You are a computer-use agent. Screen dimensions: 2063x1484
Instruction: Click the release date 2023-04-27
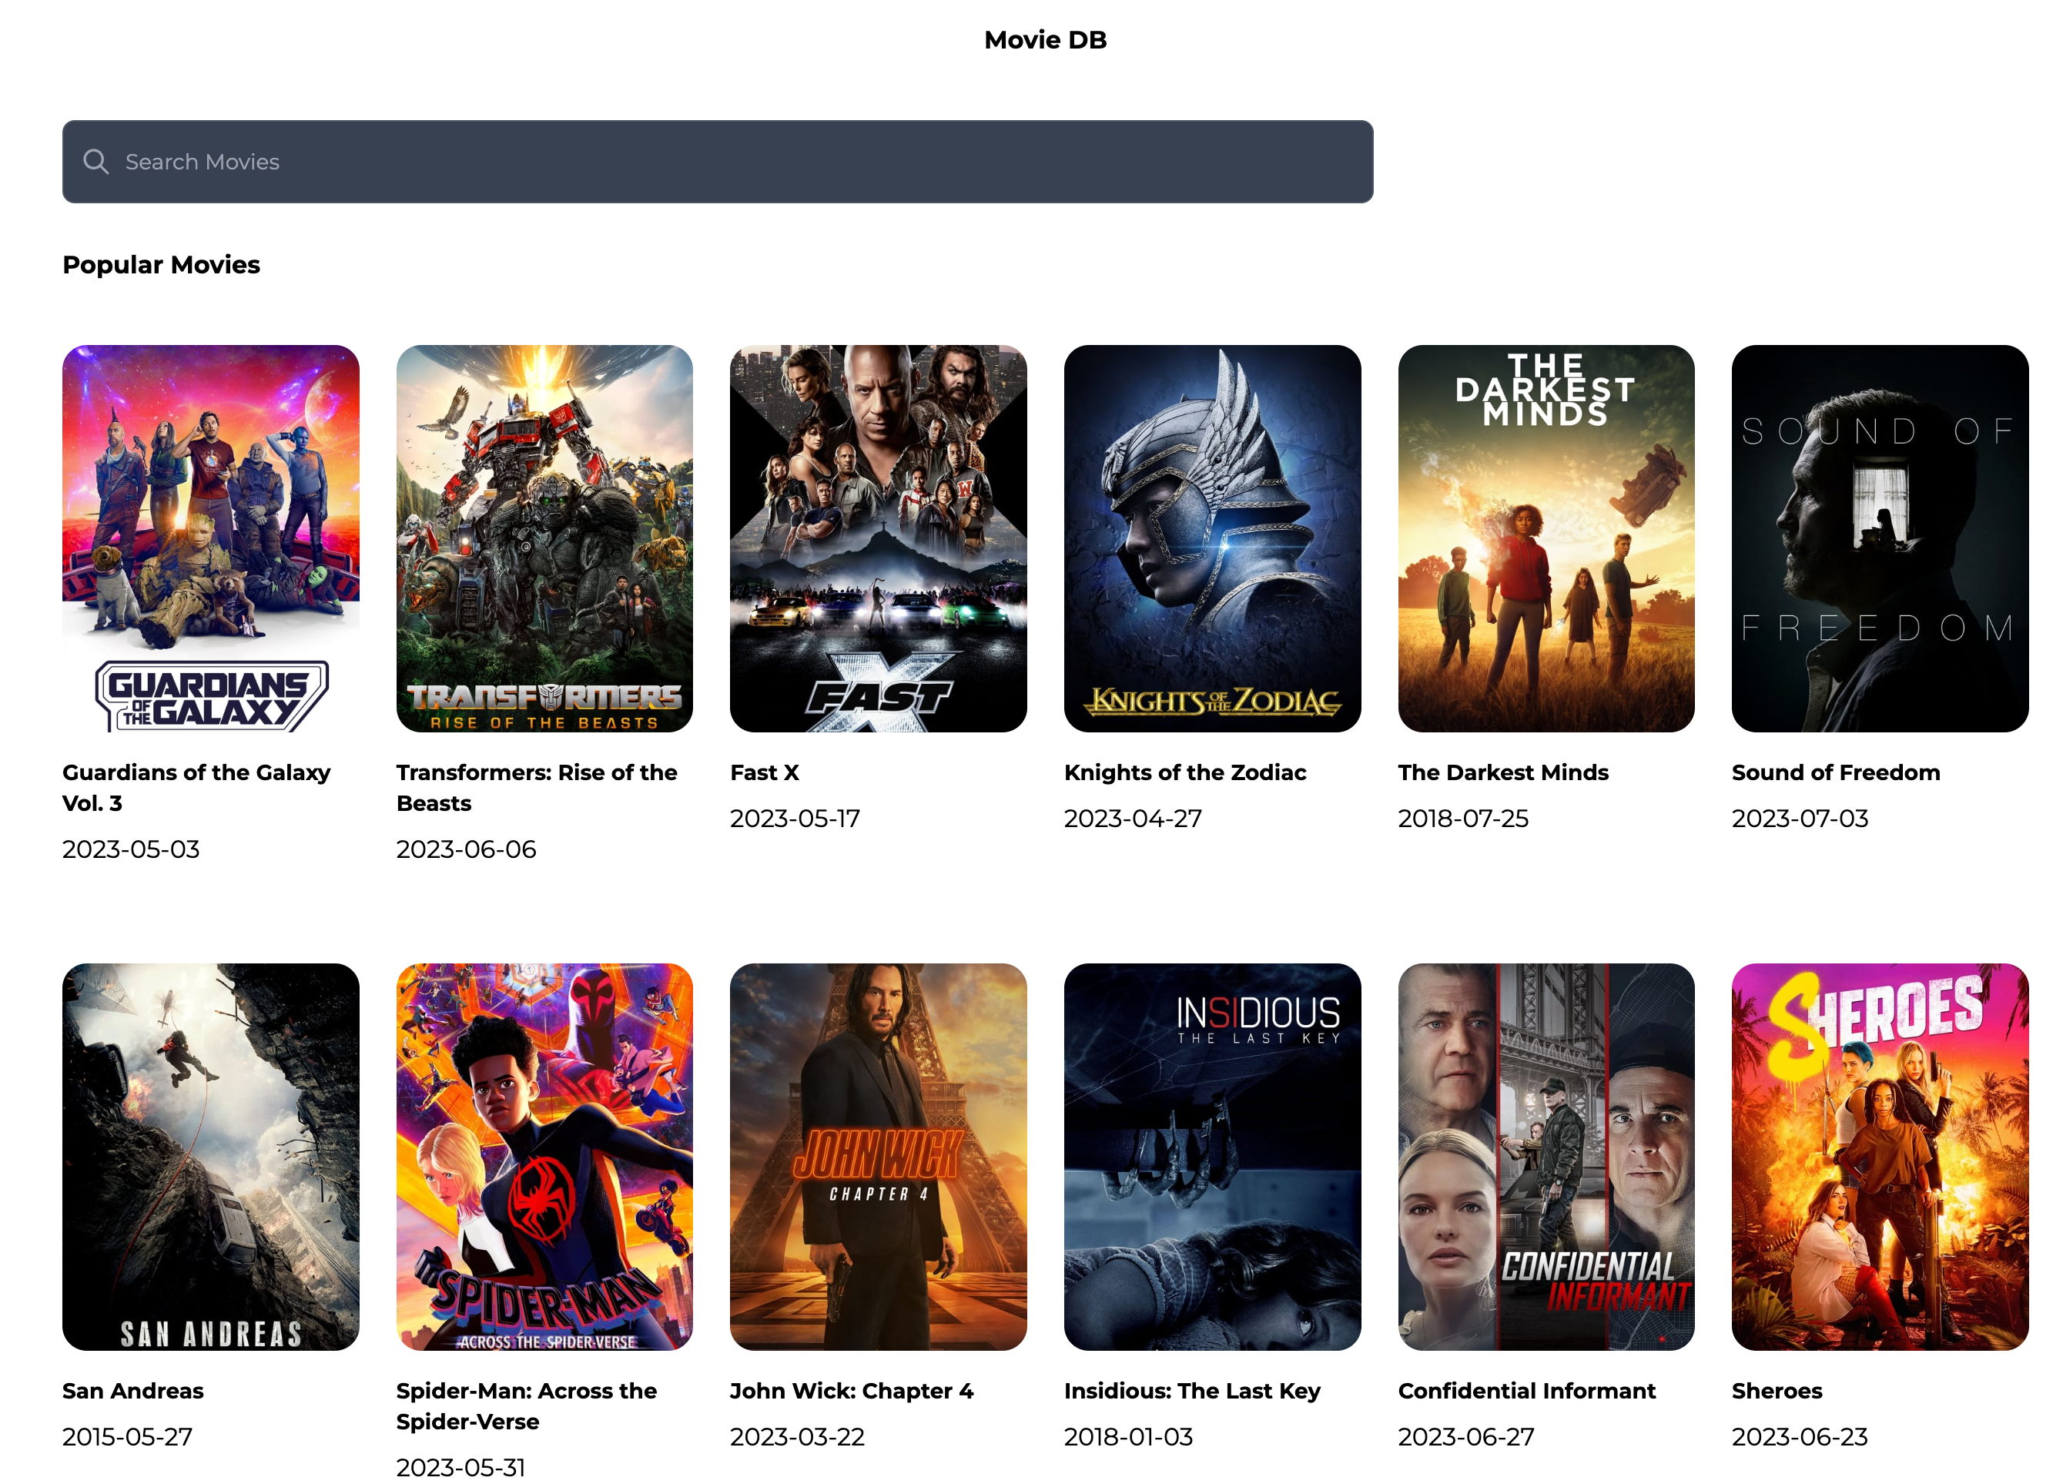coord(1134,818)
